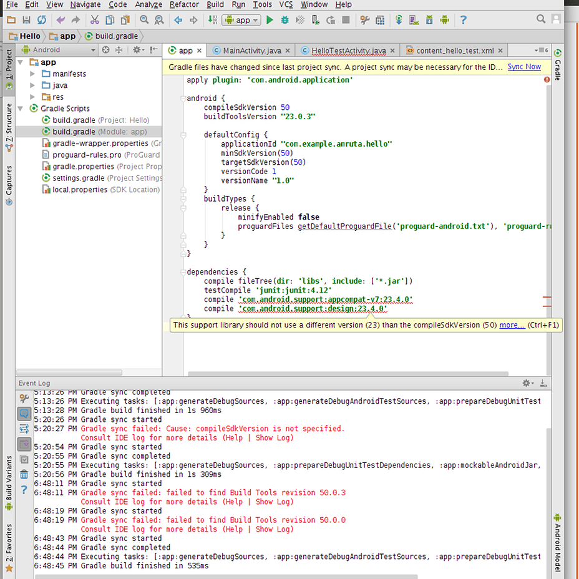Open the Refactor menu
The height and width of the screenshot is (579, 579).
[x=184, y=4]
